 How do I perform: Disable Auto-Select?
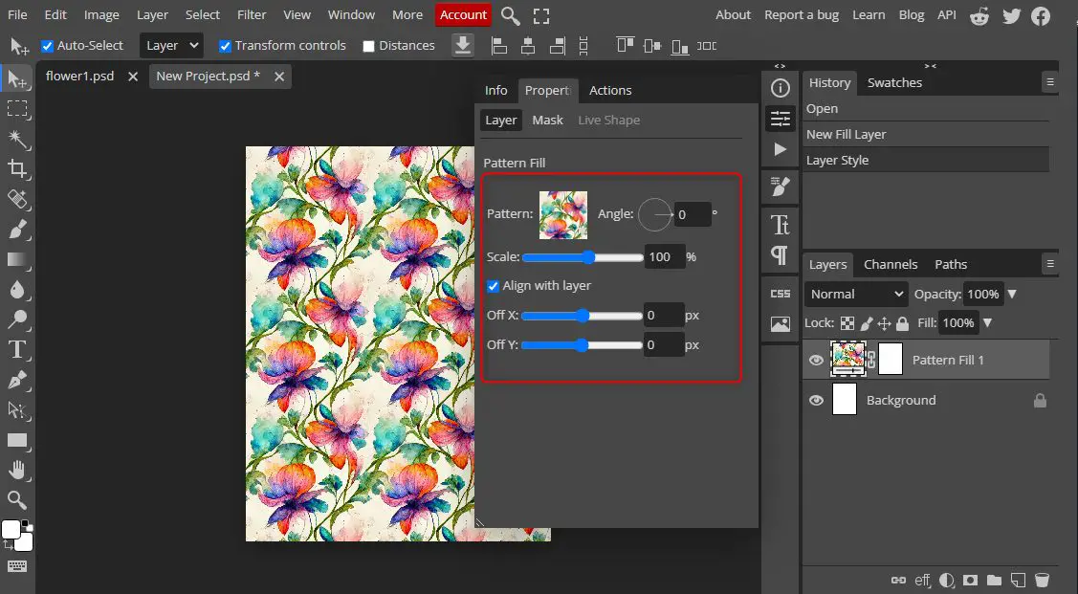(x=48, y=45)
